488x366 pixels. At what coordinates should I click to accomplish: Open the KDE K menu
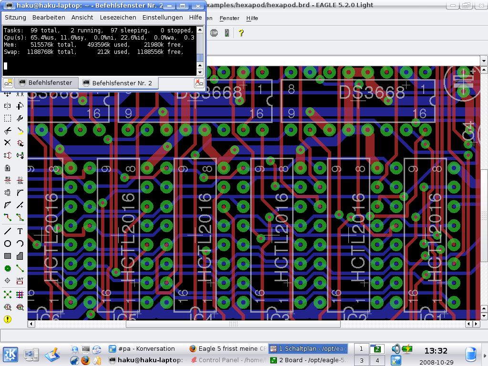10,355
